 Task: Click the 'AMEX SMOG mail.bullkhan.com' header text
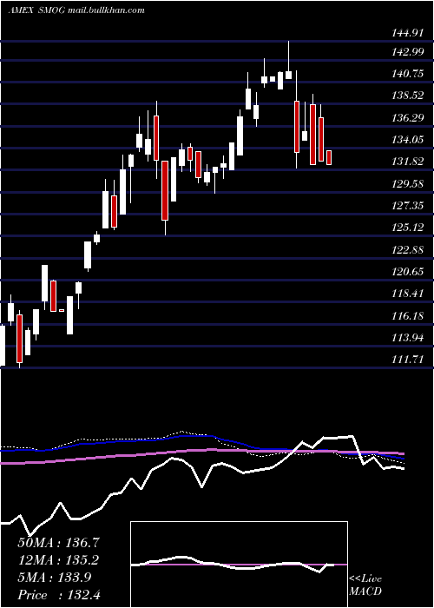point(76,10)
